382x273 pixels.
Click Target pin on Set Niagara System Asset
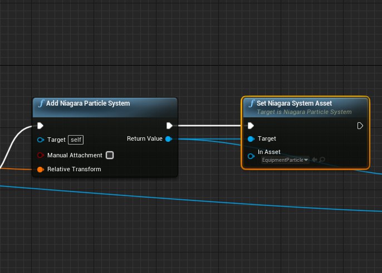[x=251, y=139]
